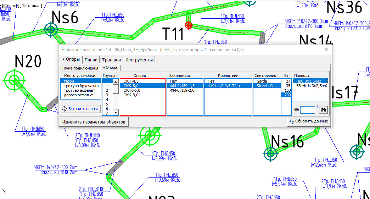Choose ОКК-4,5 pole type
Image resolution: width=370 pixels, height=199 pixels.
coord(143,81)
